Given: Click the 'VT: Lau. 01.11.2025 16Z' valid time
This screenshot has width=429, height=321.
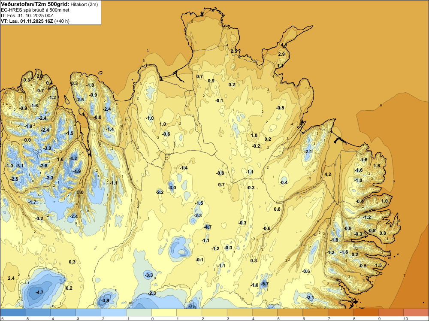Looking at the screenshot, I should 27,21.
